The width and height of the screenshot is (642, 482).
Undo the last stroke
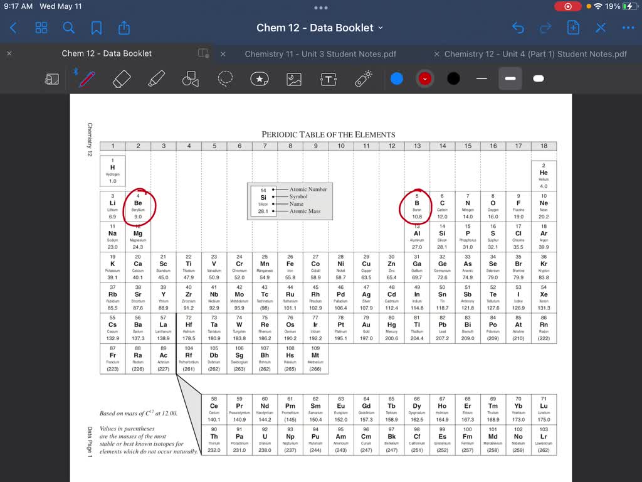518,28
